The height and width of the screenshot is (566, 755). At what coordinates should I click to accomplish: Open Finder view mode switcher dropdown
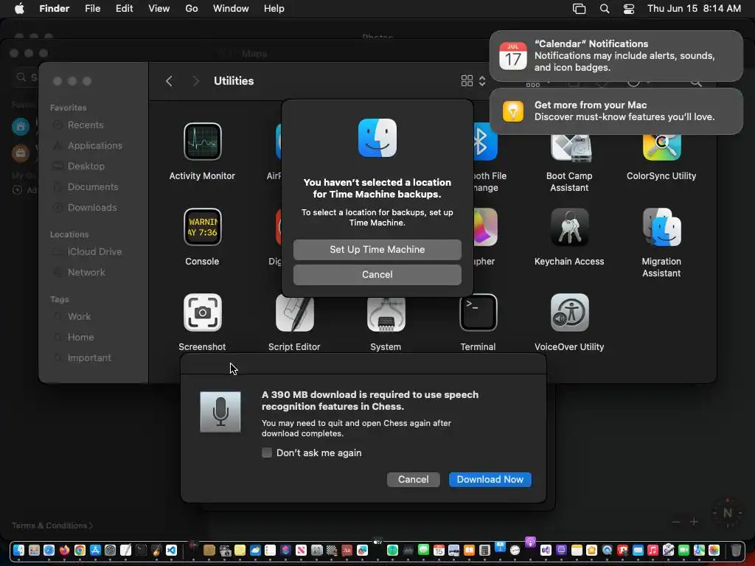473,81
